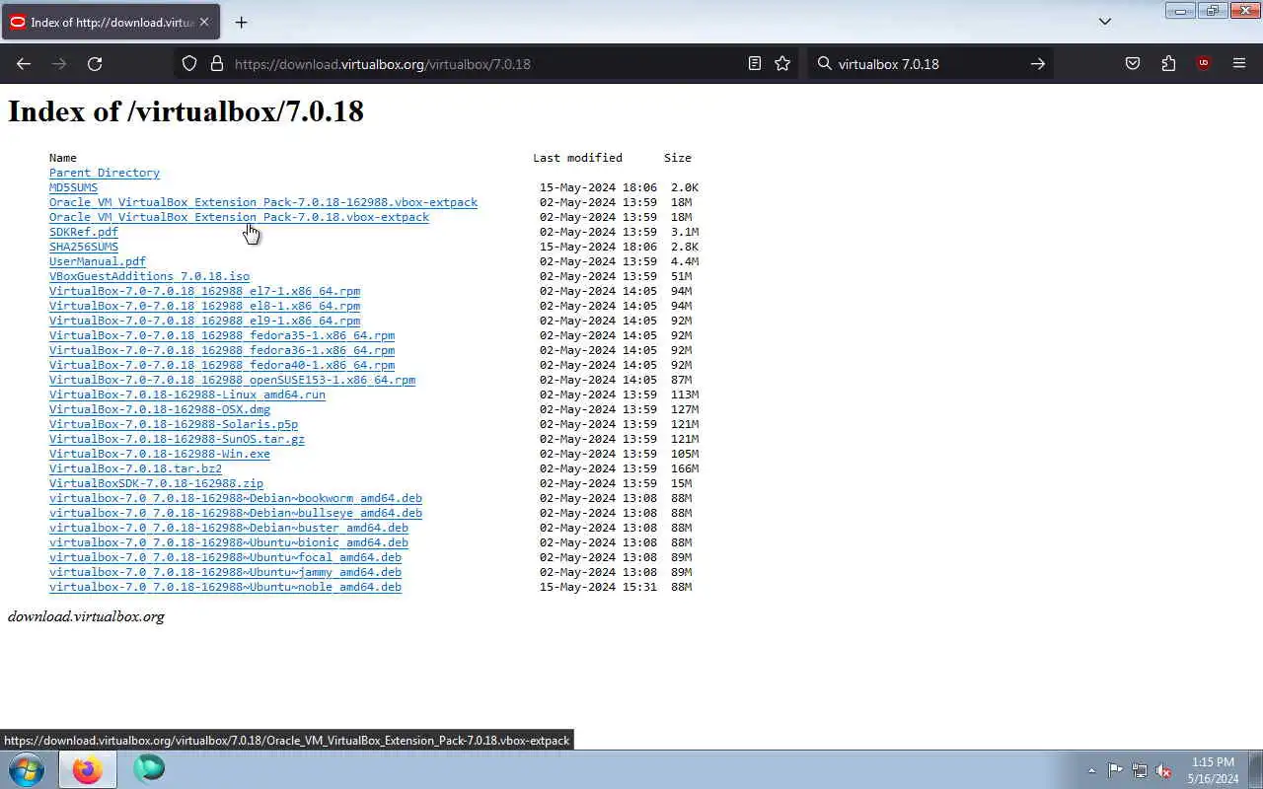Download the fedora36 rpm package
This screenshot has width=1263, height=789.
tap(222, 350)
